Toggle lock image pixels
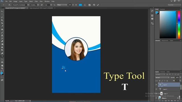The width and height of the screenshot is (182, 102). tap(162, 80)
